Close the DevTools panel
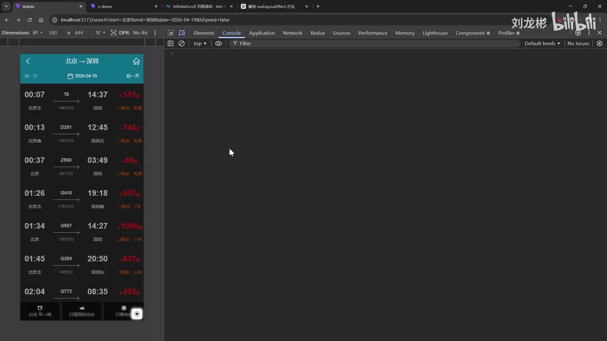The width and height of the screenshot is (607, 341). click(599, 33)
